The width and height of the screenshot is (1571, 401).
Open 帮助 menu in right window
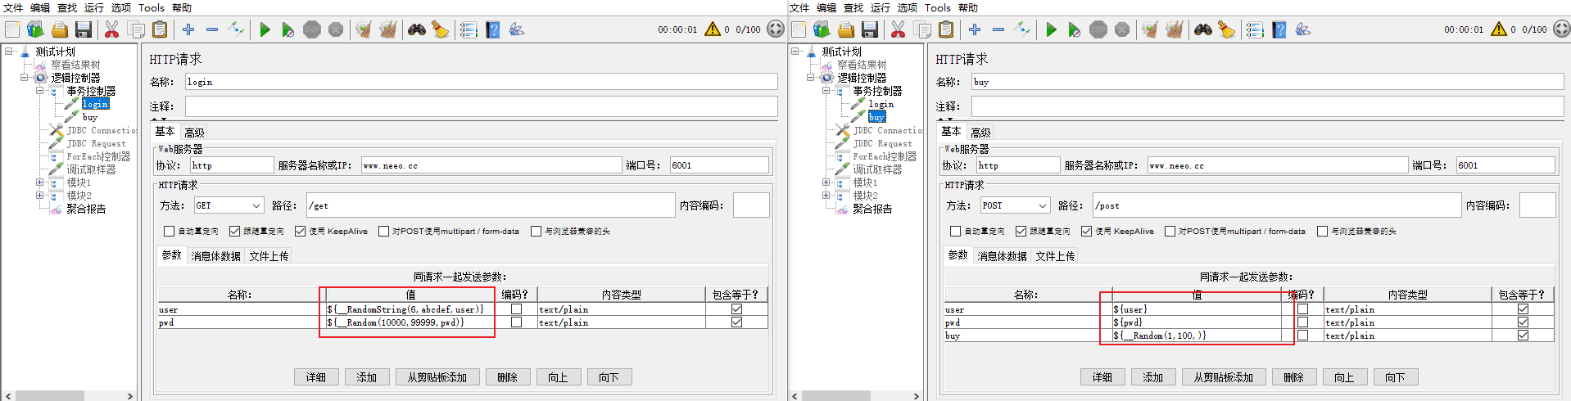(968, 7)
